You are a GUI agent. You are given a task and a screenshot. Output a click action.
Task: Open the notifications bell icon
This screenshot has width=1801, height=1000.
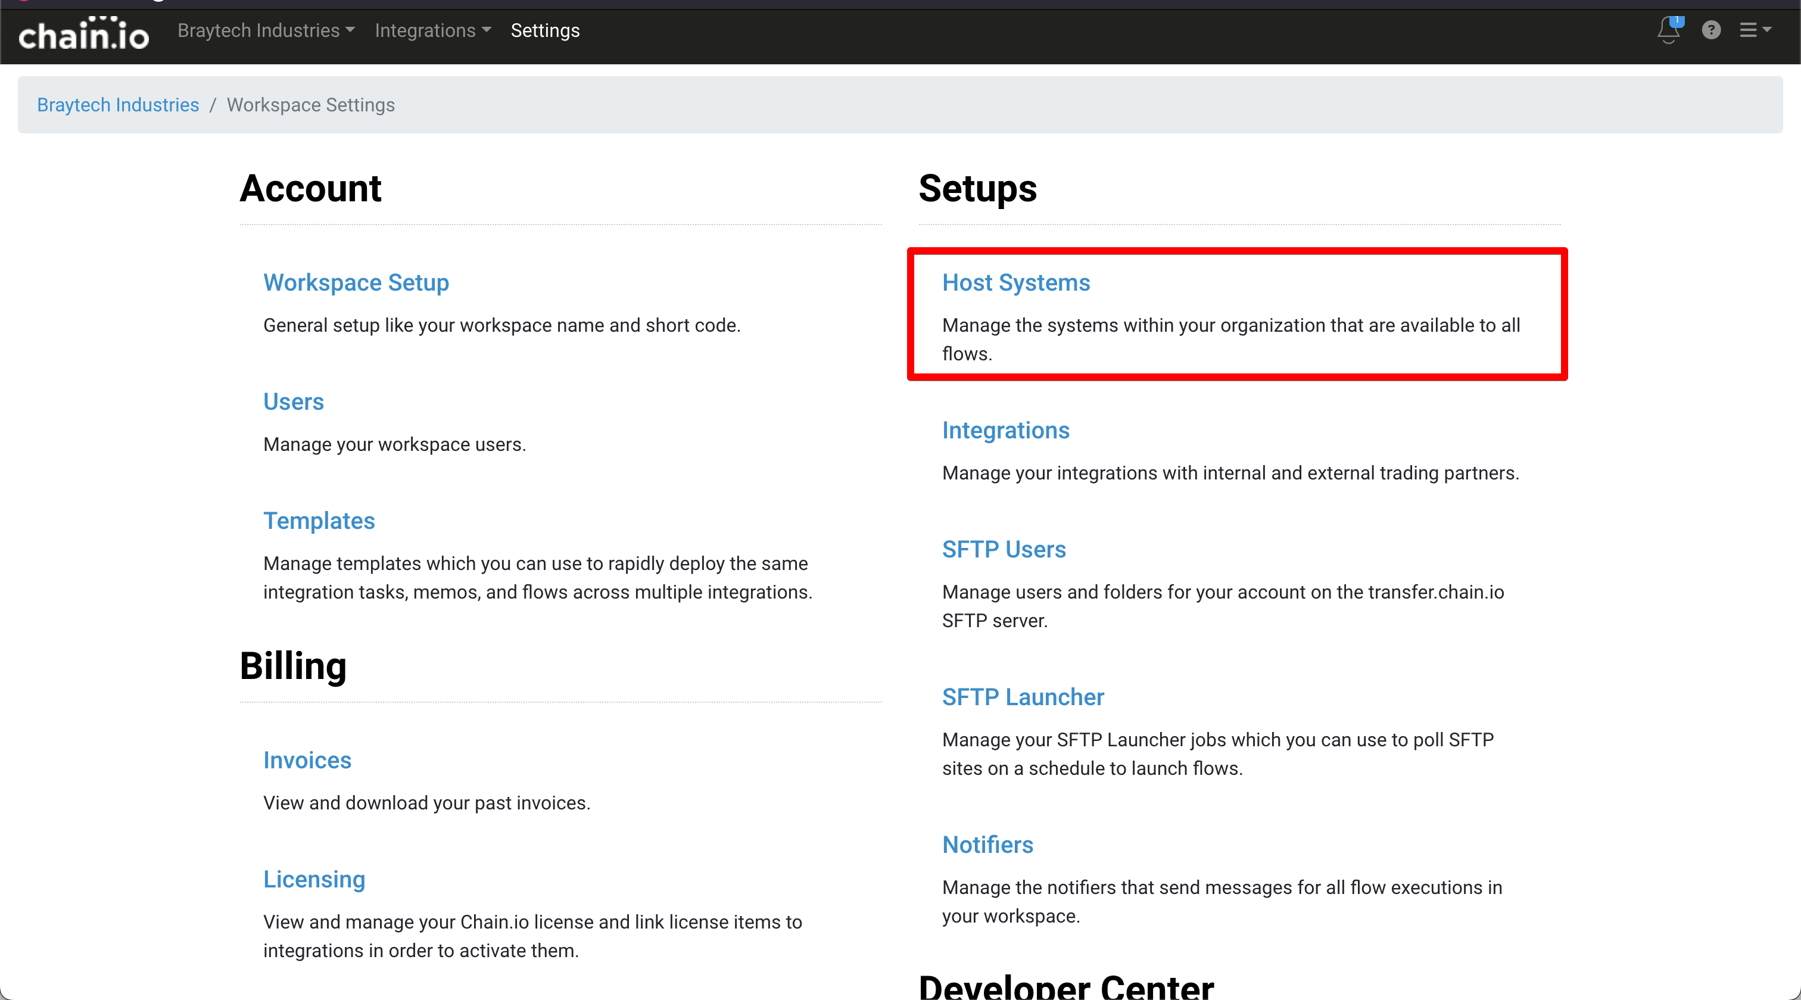coord(1668,32)
